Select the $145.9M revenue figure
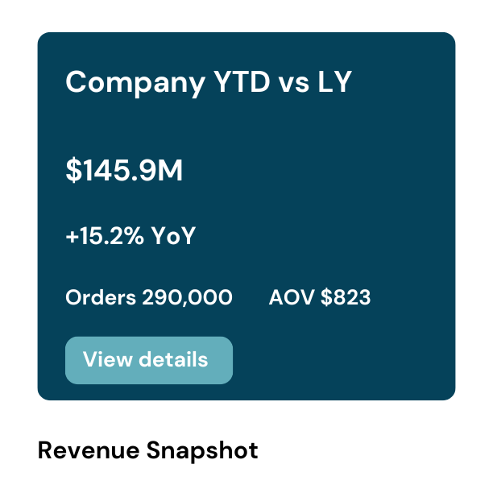493x493 pixels. tap(124, 171)
